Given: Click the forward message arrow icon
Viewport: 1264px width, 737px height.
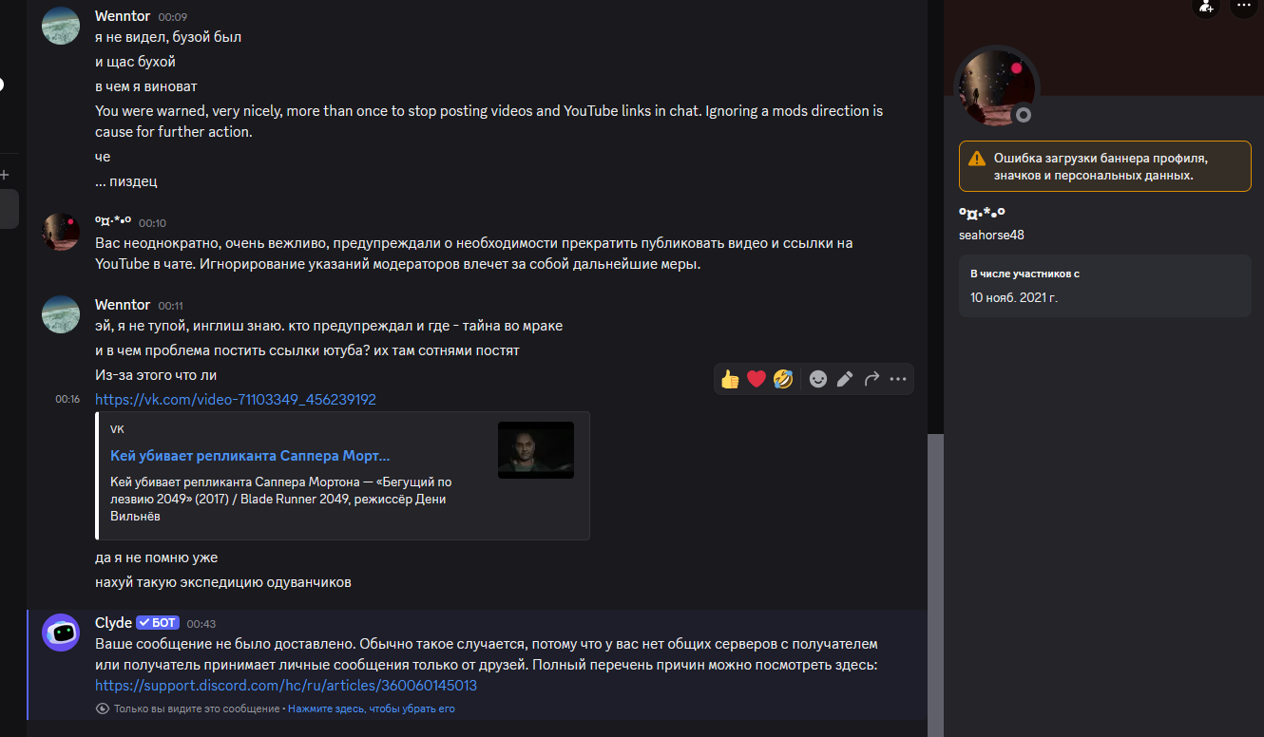Looking at the screenshot, I should click(x=871, y=380).
